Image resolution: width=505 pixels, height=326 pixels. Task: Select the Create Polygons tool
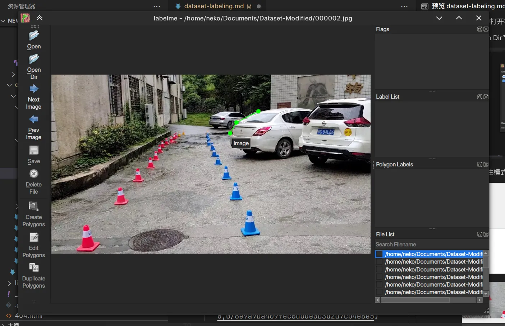pos(34,206)
